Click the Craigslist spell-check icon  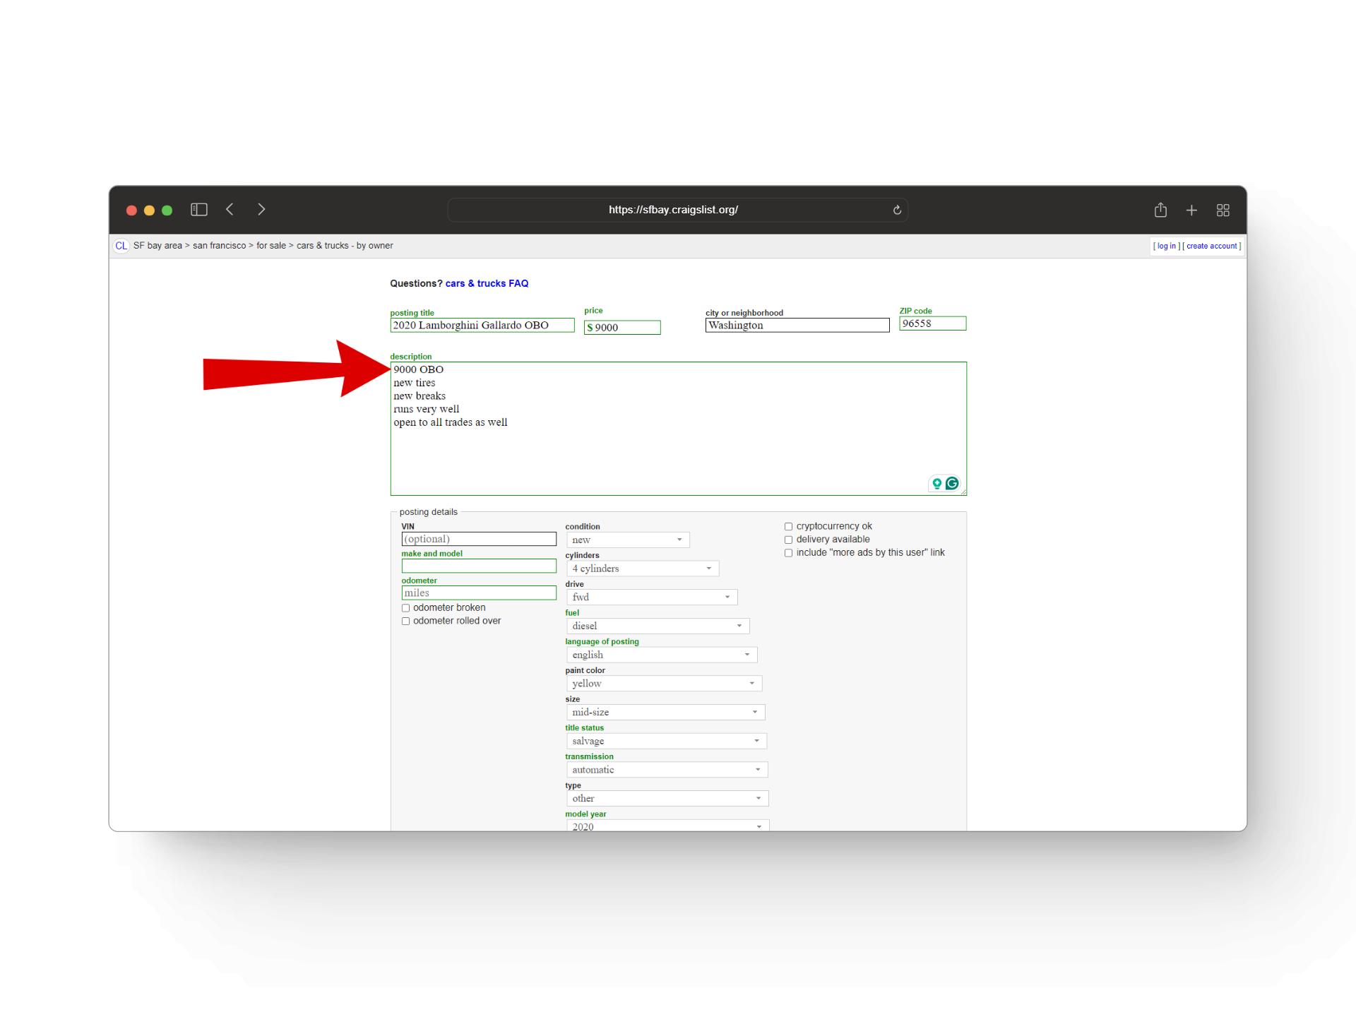[x=953, y=483]
